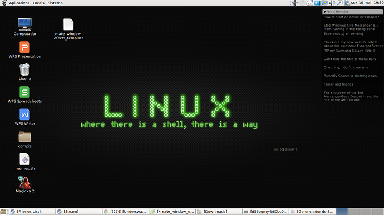Open the 'Family and friends' feed item

[338, 84]
